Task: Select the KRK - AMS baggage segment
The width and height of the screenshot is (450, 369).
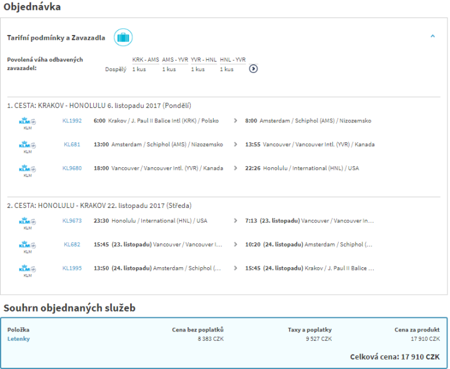Action: tap(145, 59)
